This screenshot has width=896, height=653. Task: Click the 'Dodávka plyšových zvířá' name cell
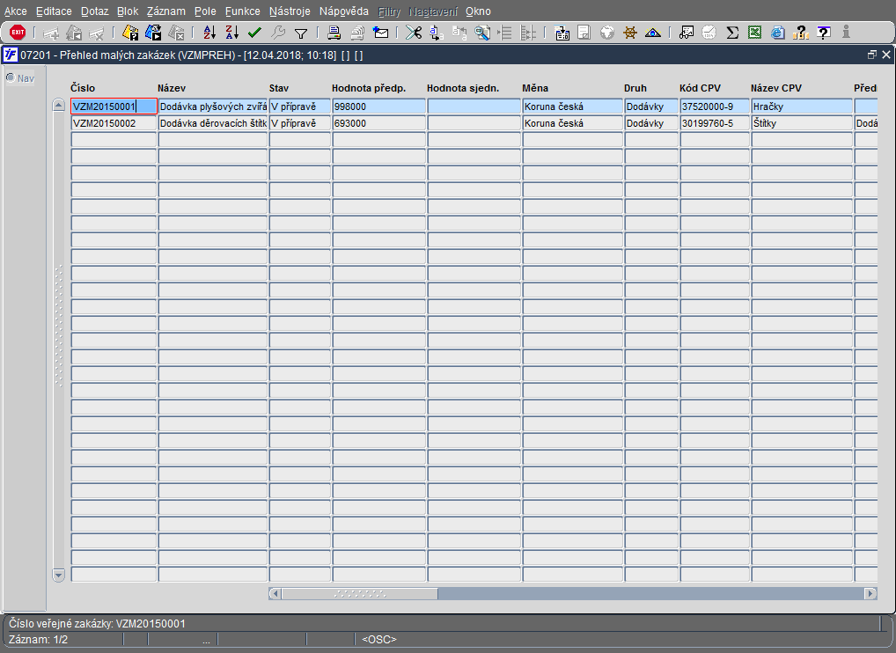tap(213, 106)
